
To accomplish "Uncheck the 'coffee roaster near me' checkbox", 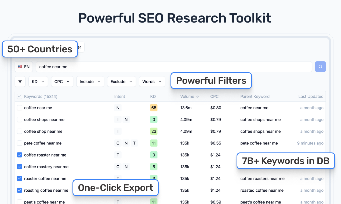I will click(x=20, y=155).
